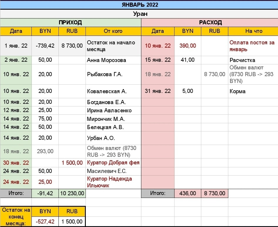Screen dimensions: 278x227
Task: Select the expense total "436,00" cell
Action: tap(188, 193)
